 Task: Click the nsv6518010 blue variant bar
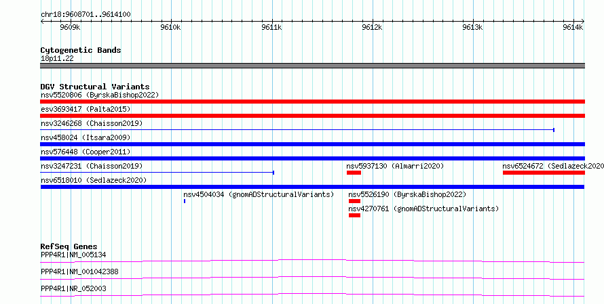tap(312, 187)
